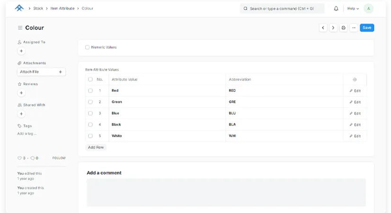The image size is (391, 213).
Task: Toggle the sidebar hamburger icon
Action: (20, 28)
